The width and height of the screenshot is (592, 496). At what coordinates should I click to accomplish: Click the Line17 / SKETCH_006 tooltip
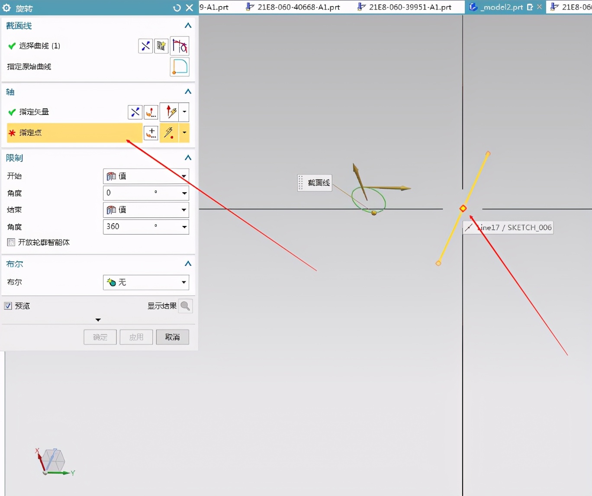click(x=508, y=228)
